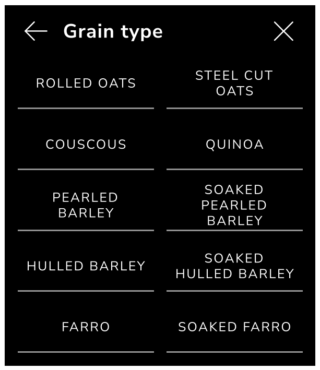Click the Grain type heading
The image size is (320, 370).
[x=113, y=32]
